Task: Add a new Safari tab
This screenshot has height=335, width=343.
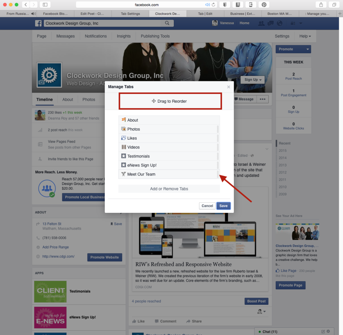Action: pos(340,13)
